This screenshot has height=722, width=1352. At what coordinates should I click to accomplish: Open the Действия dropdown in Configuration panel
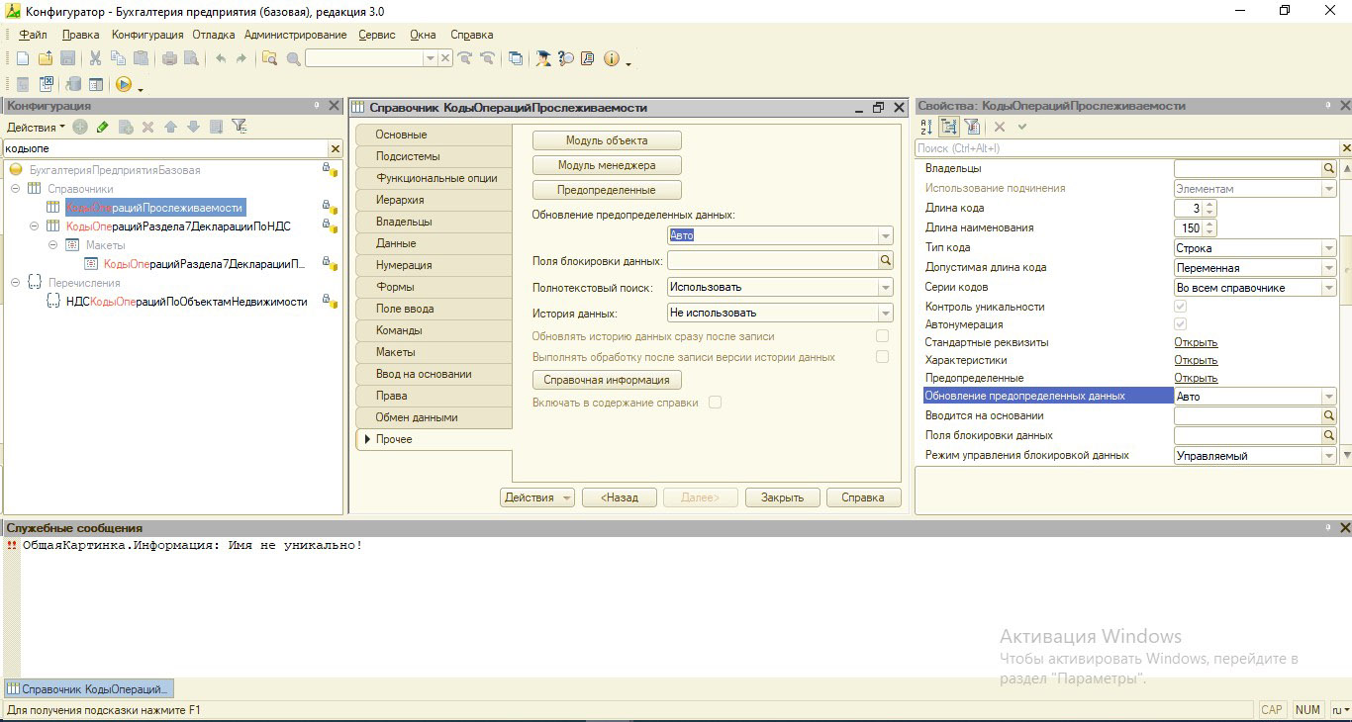click(36, 127)
